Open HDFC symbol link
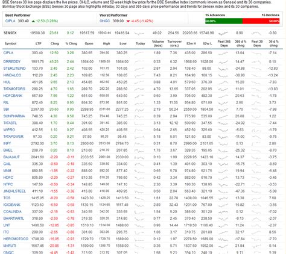The width and height of the screenshot is (286, 254). (x=8, y=178)
